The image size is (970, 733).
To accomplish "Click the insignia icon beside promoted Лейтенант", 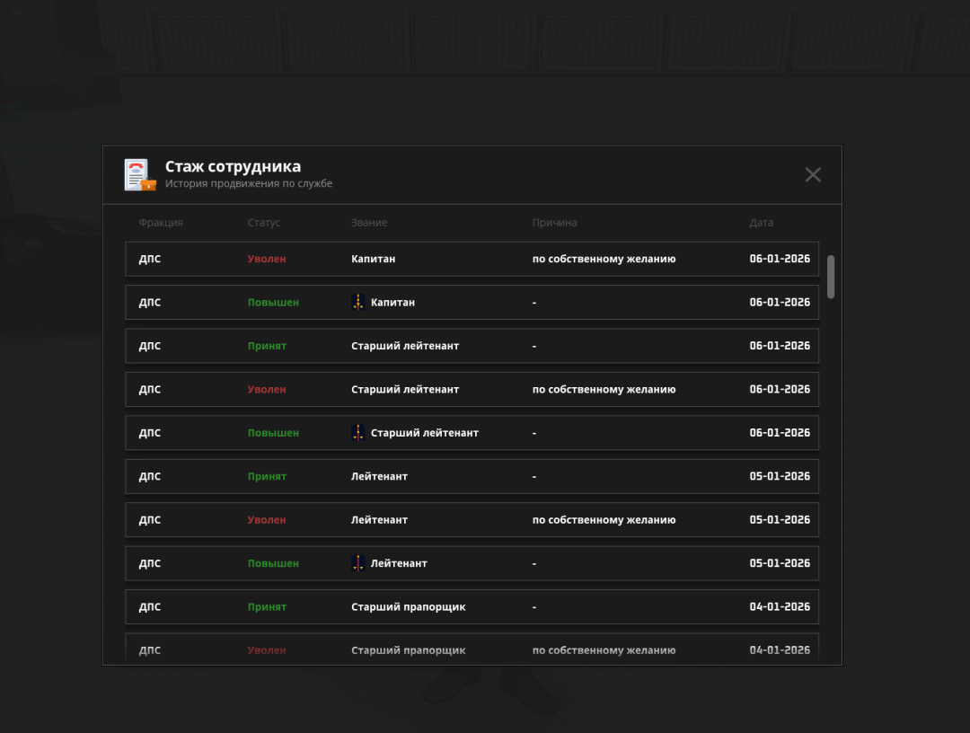I will pyautogui.click(x=357, y=563).
